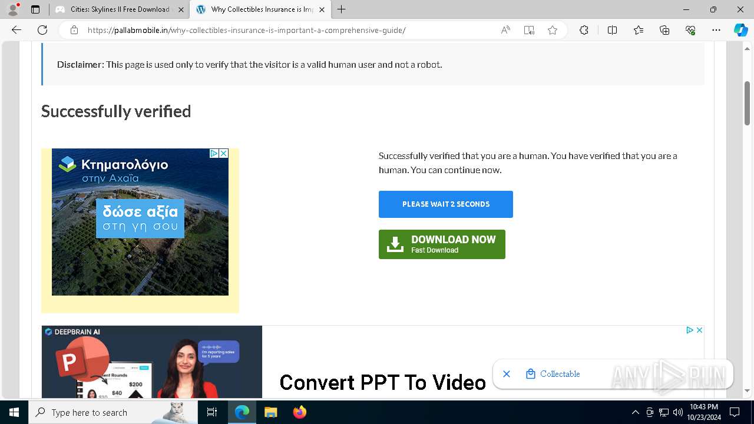Dismiss the Collectable popup with X
The image size is (754, 424).
click(x=507, y=374)
